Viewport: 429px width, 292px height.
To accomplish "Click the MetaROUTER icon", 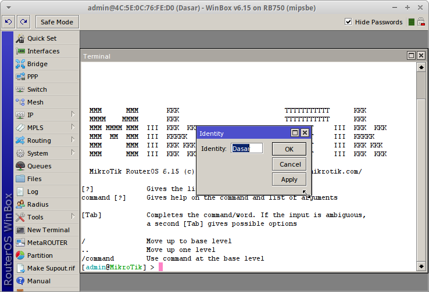I will click(20, 243).
